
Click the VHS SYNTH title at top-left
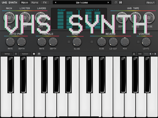(9, 3)
